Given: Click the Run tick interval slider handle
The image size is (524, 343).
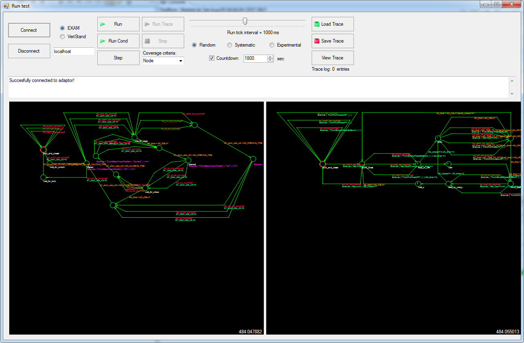Looking at the screenshot, I should click(x=245, y=21).
